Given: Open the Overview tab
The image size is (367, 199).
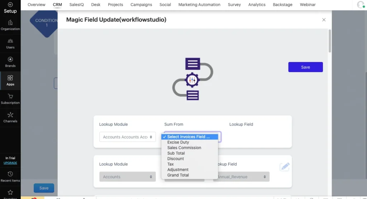Looking at the screenshot, I should [x=37, y=5].
